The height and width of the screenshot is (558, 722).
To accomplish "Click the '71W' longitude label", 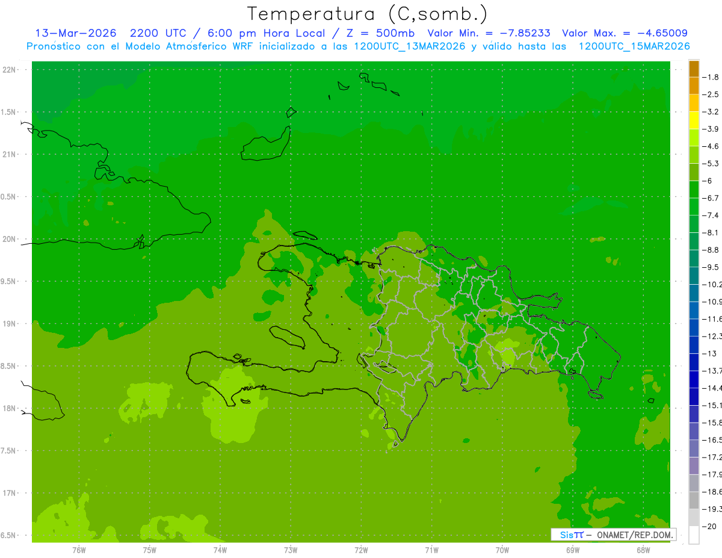I will click(x=431, y=550).
